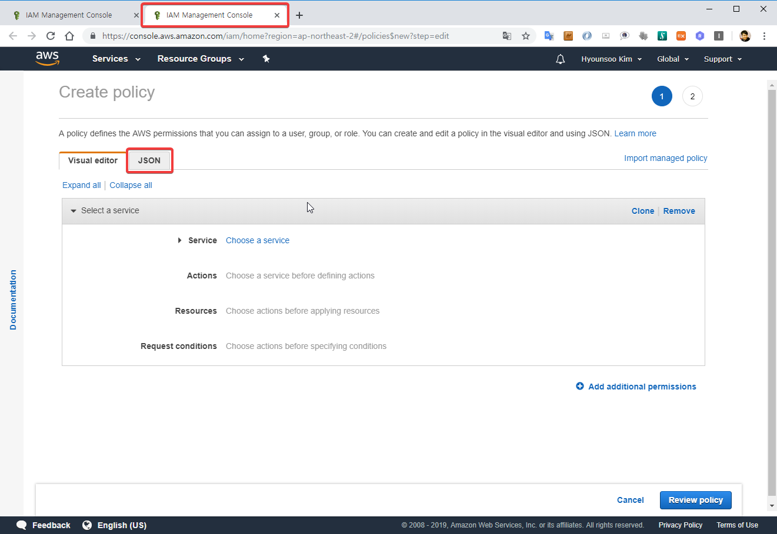777x534 pixels.
Task: Click the translate page icon in address bar
Action: coord(507,36)
